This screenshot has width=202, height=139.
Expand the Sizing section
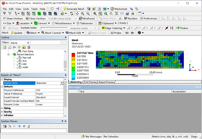pyautogui.click(x=2, y=108)
